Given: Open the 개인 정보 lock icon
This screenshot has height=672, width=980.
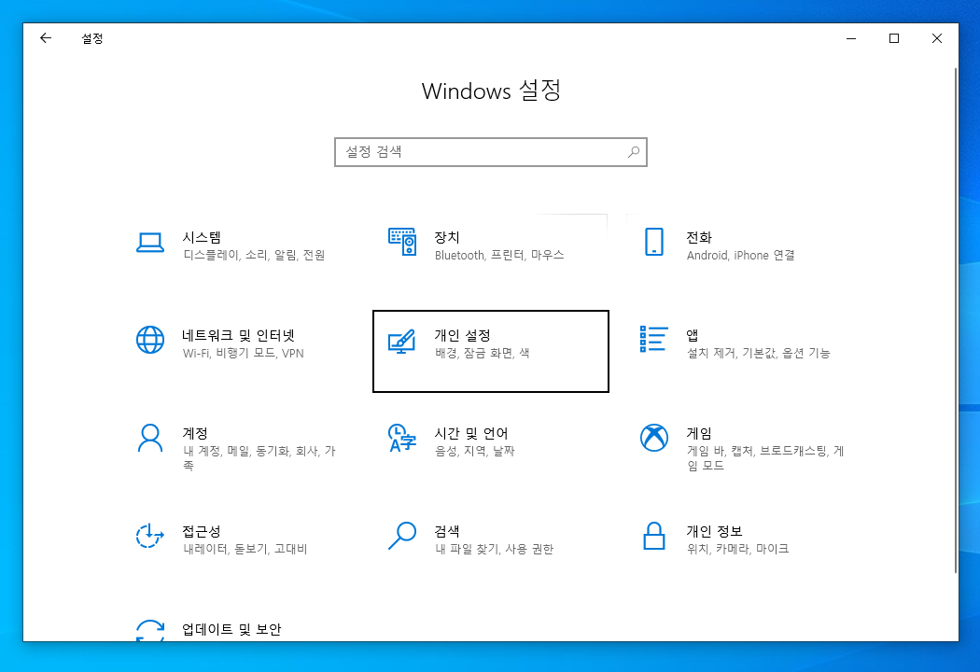Looking at the screenshot, I should (653, 536).
